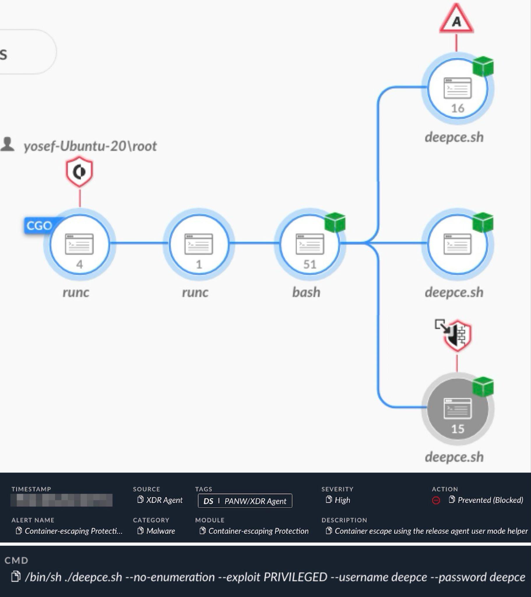Click the 'Malware' category text
Screen dimensions: 531x597
tap(161, 531)
